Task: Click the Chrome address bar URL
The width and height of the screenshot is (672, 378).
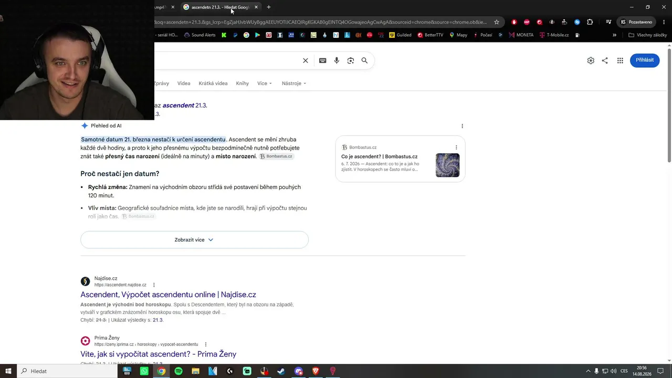Action: coord(320,22)
